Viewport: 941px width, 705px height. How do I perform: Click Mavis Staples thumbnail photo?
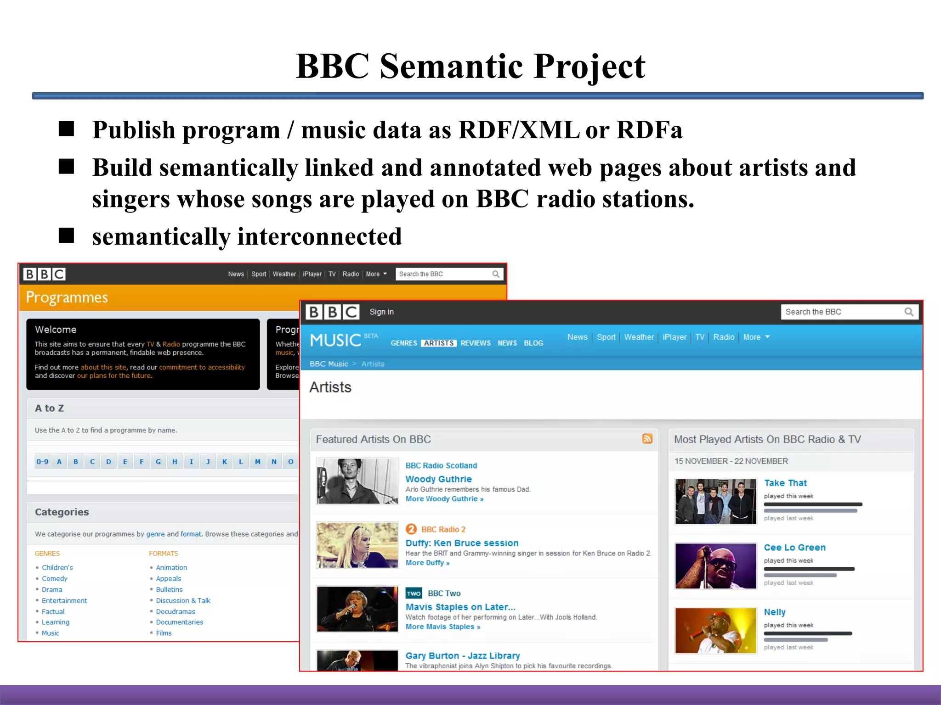tap(357, 609)
